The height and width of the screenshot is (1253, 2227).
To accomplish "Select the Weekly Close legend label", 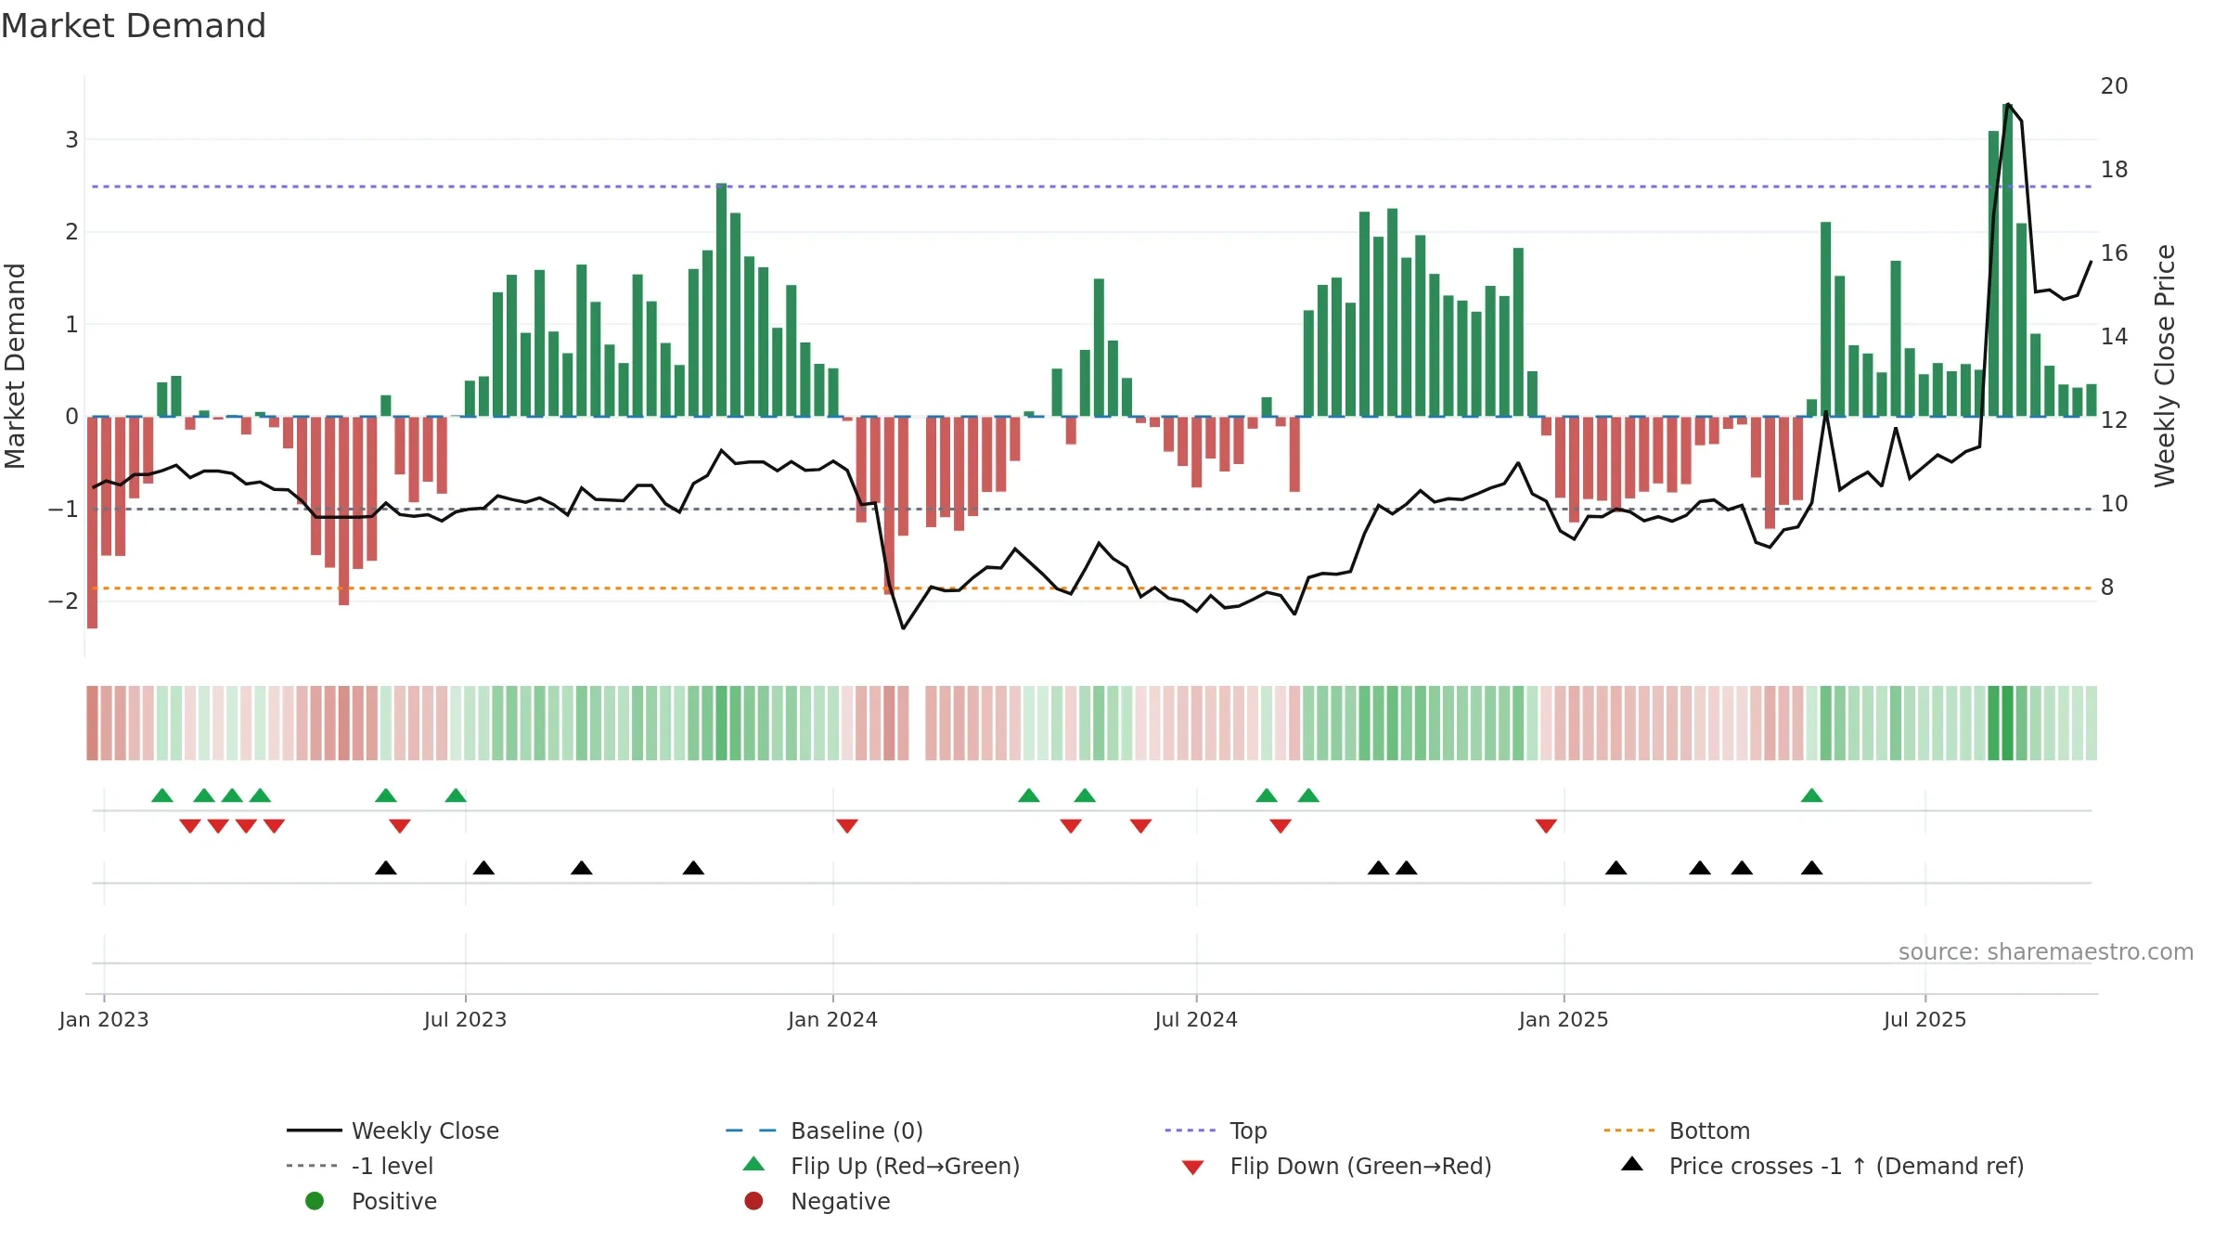I will tap(425, 1130).
